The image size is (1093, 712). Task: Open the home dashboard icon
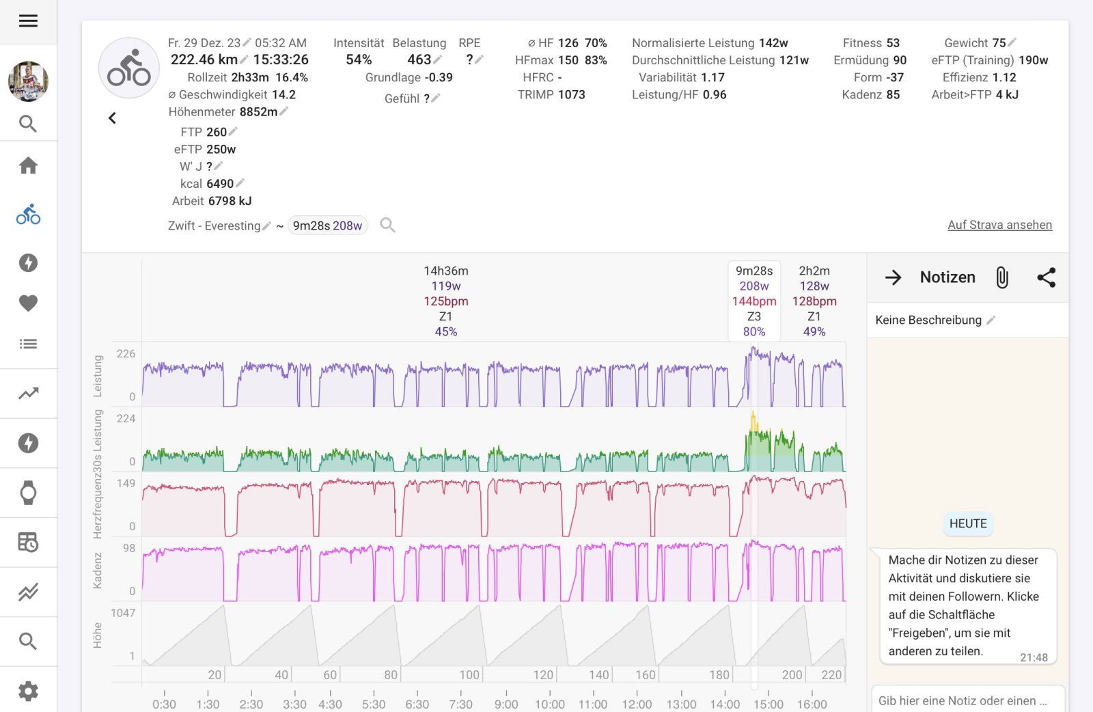point(28,165)
